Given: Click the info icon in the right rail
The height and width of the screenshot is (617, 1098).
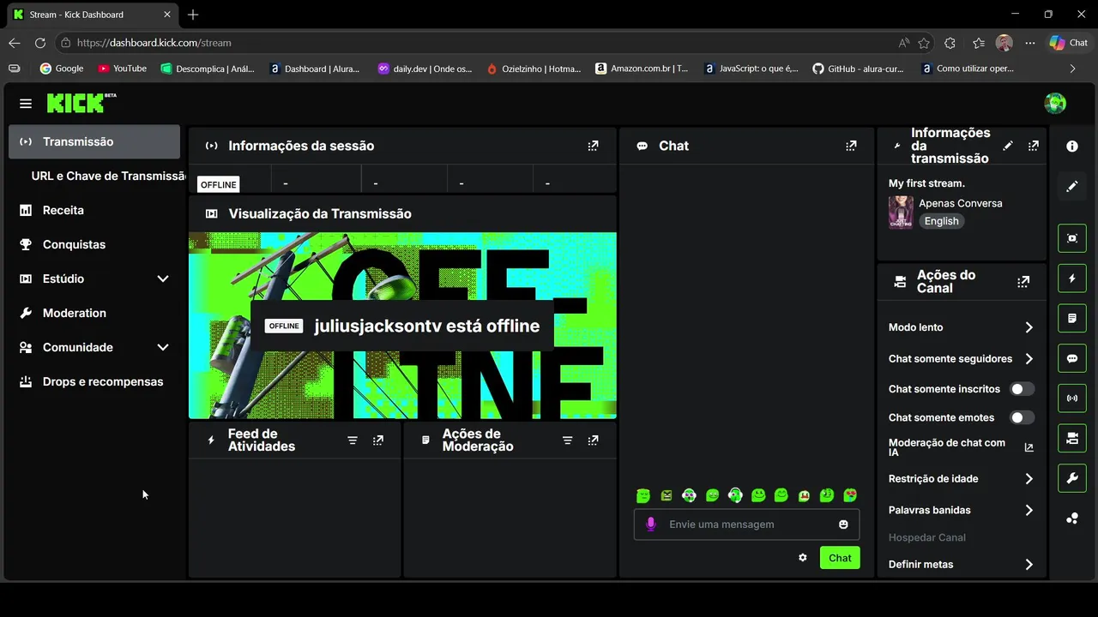Looking at the screenshot, I should tap(1072, 147).
